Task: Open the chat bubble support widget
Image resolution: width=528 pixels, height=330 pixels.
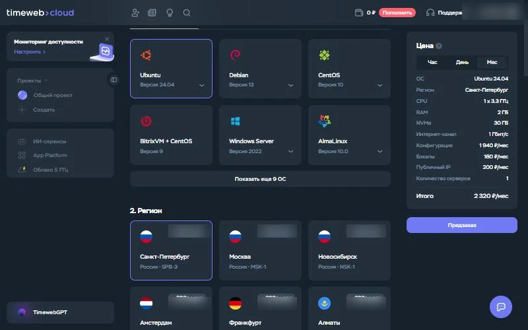Action: coord(501,307)
